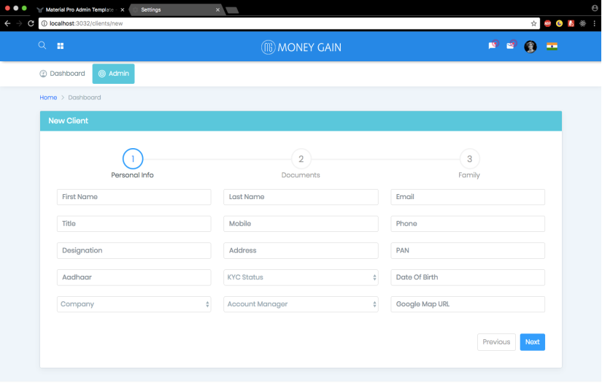This screenshot has width=602, height=383.
Task: Click the Money Gain logo
Action: 301,47
